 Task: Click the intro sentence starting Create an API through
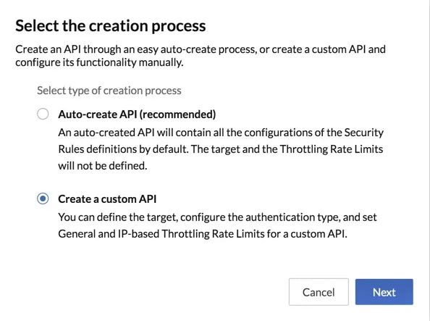(x=201, y=49)
